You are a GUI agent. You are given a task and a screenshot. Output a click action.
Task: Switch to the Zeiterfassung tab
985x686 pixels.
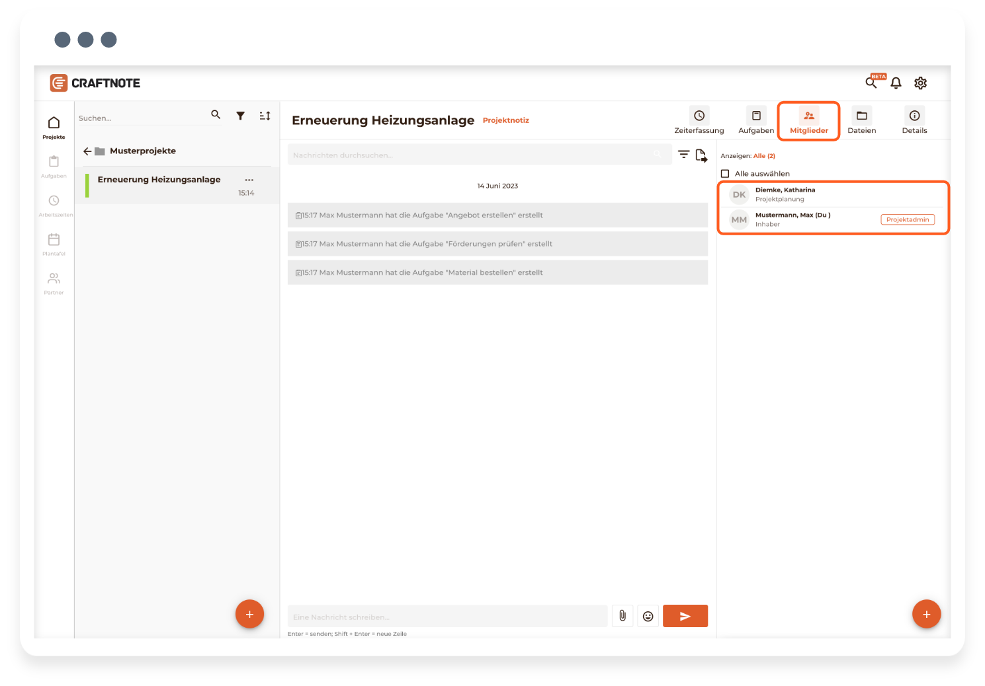pos(699,121)
